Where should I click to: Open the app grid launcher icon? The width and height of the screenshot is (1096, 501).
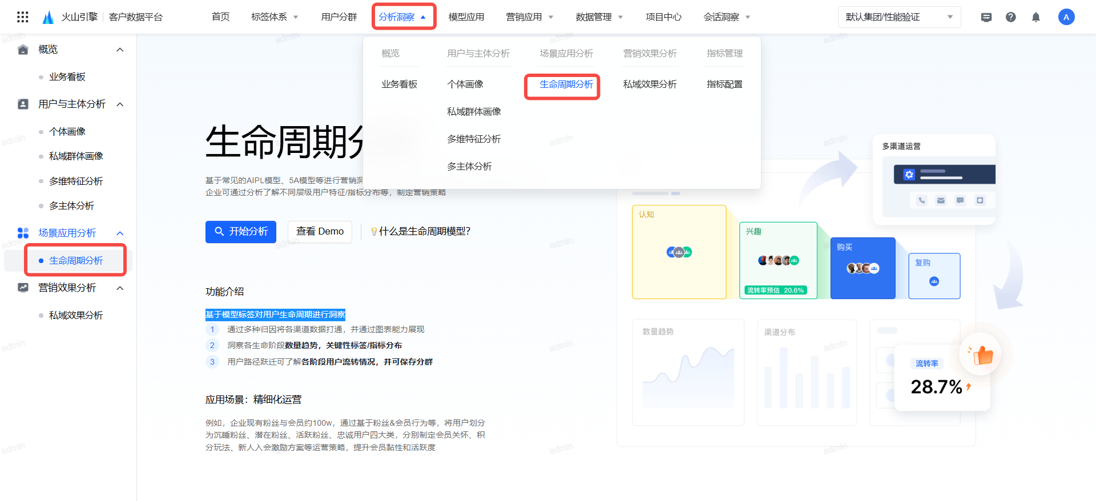[23, 17]
